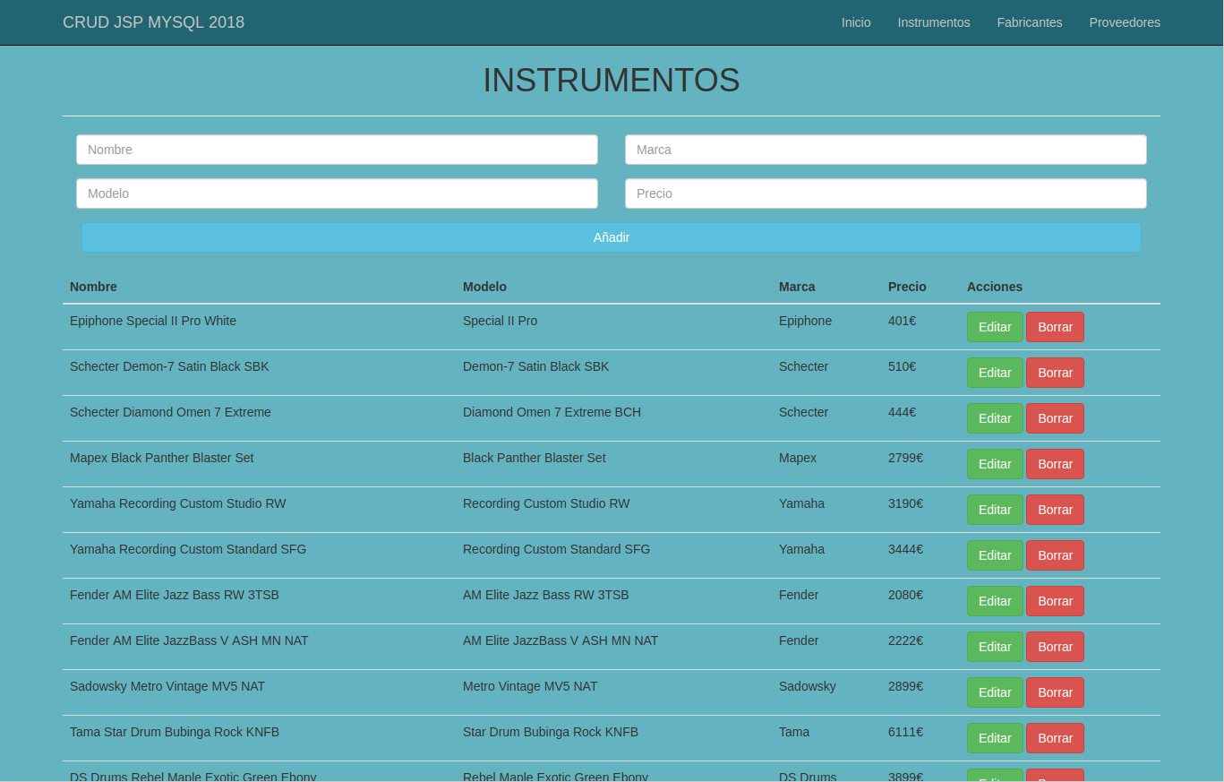Image resolution: width=1224 pixels, height=782 pixels.
Task: Delete the Tama Star Drum Bubinga Rock row
Action: 1055,738
